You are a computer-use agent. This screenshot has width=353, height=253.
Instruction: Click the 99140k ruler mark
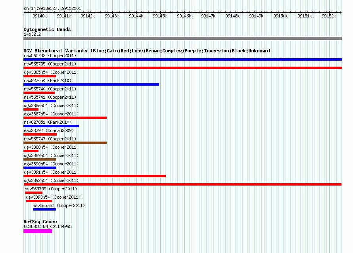coord(40,16)
